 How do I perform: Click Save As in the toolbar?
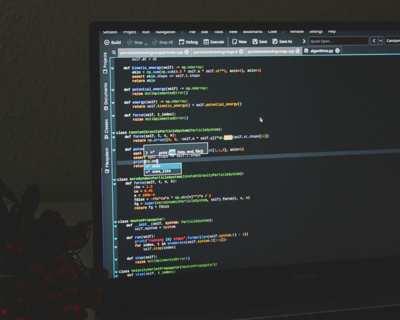pyautogui.click(x=282, y=42)
